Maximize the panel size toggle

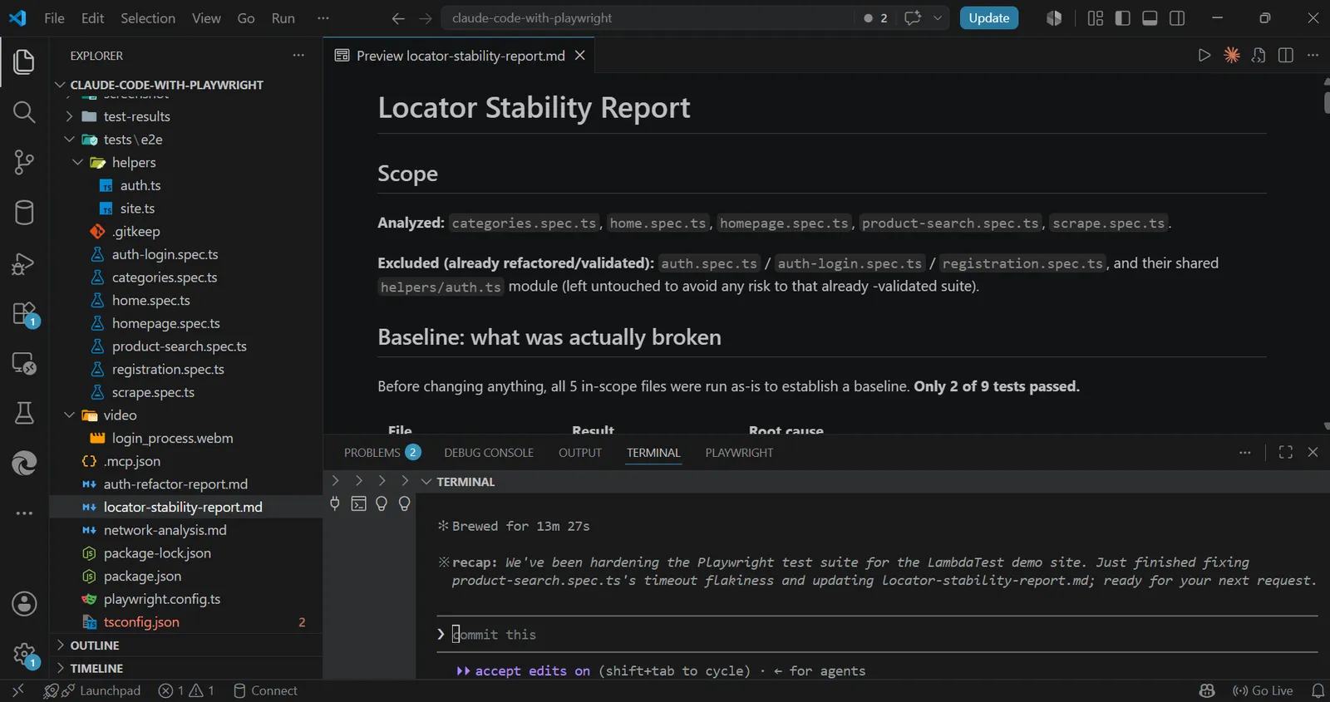click(1286, 452)
